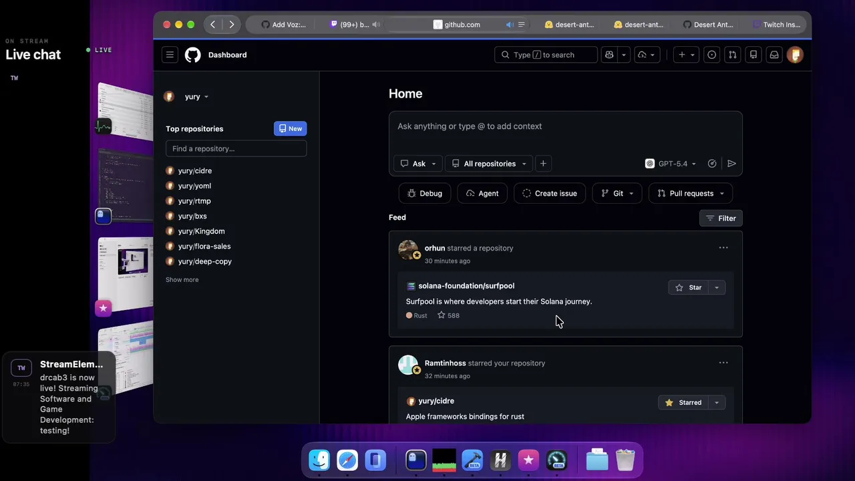This screenshot has width=855, height=481.
Task: Show more top repositories
Action: 182,280
